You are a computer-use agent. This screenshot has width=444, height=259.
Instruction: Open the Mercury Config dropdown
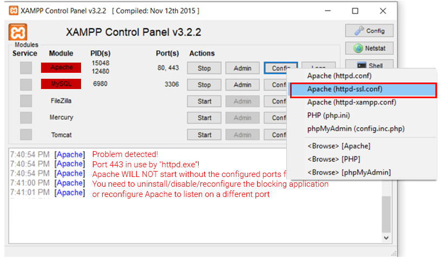coord(275,118)
